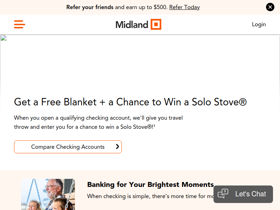Click the arrow chevron beside Compare Checking Accounts
Viewport: 280px width, 210px height.
click(x=118, y=147)
